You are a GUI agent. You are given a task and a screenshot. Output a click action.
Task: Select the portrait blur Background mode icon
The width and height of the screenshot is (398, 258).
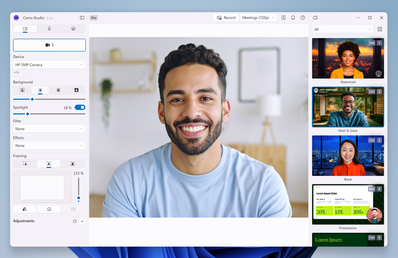tap(40, 90)
